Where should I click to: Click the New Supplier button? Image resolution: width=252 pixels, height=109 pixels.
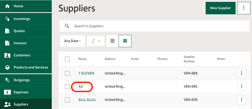(x=220, y=8)
